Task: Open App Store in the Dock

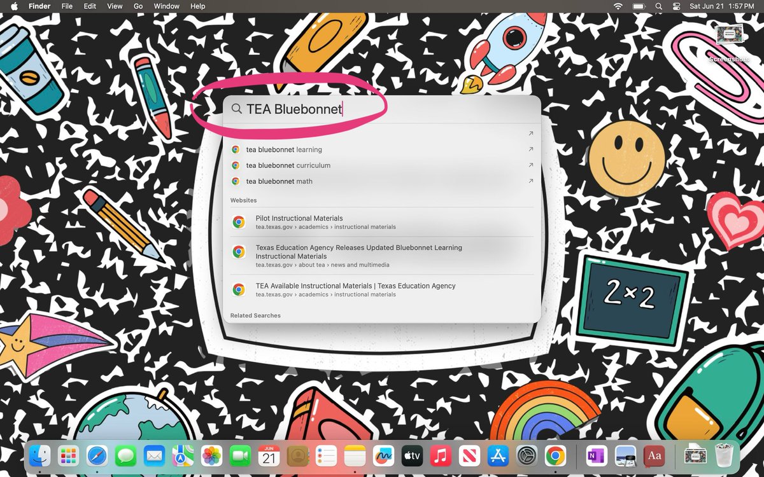Action: (498, 455)
